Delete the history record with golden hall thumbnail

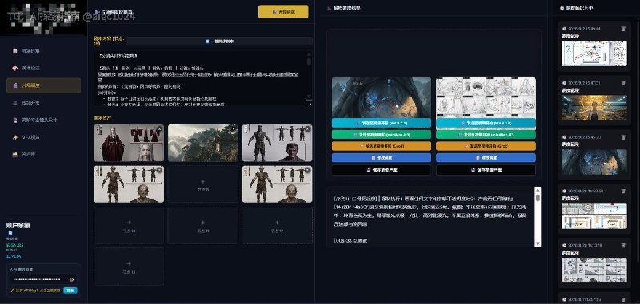click(623, 83)
